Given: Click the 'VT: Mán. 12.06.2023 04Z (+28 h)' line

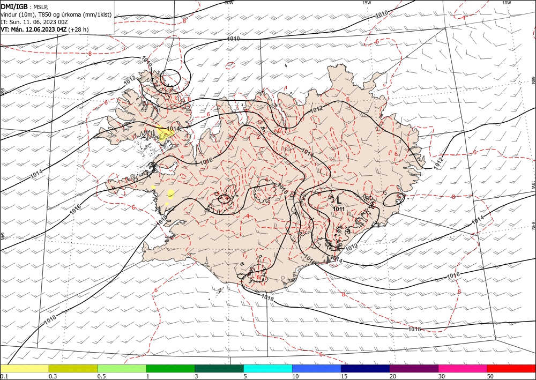Looking at the screenshot, I should point(44,29).
